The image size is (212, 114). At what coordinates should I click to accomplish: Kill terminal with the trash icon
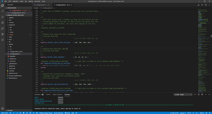tap(202, 94)
